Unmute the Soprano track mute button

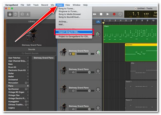coord(70,54)
